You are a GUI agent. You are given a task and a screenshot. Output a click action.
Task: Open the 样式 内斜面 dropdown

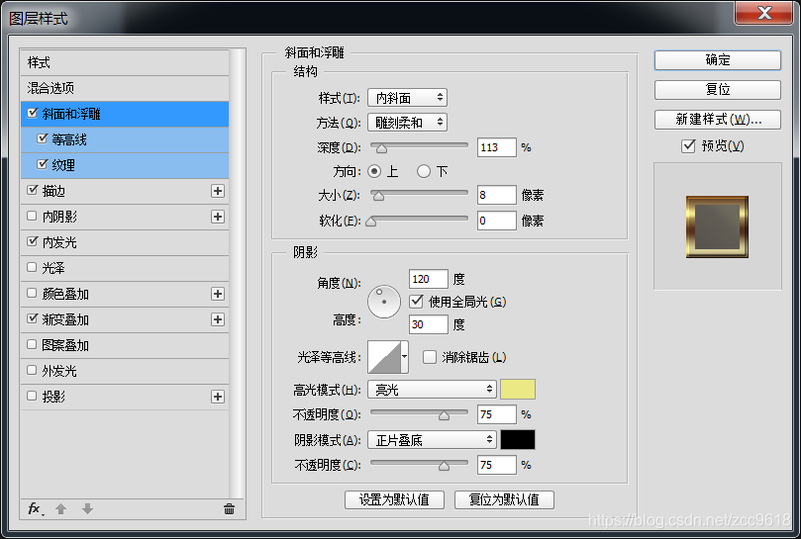click(x=408, y=98)
